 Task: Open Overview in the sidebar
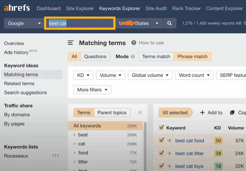tap(14, 43)
